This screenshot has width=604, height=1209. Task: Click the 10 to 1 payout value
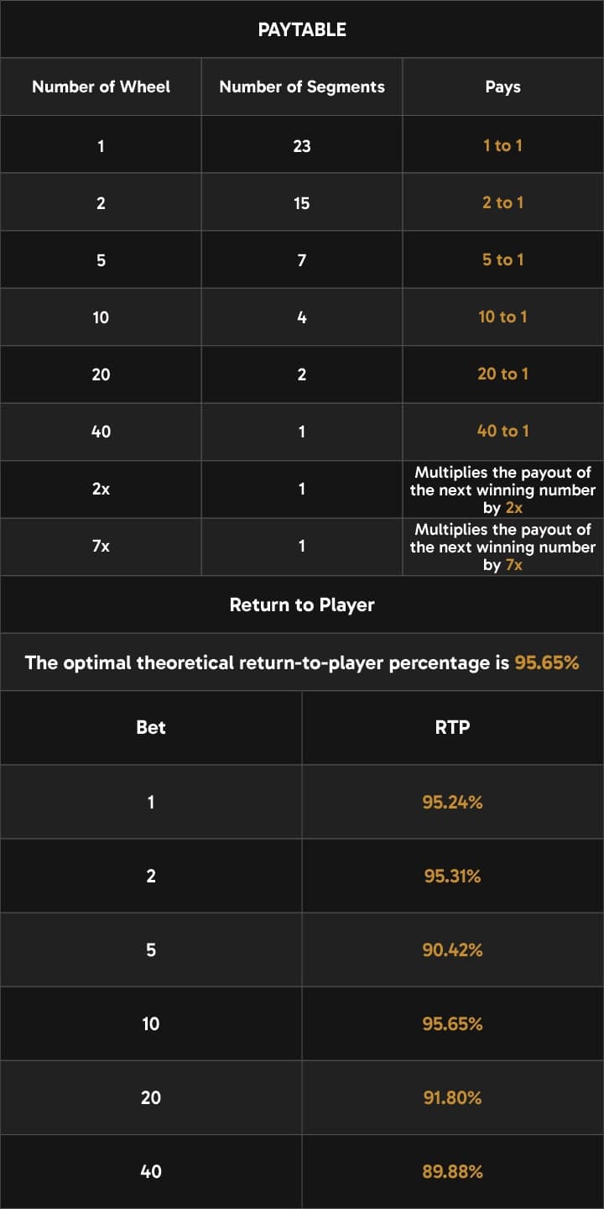(503, 317)
